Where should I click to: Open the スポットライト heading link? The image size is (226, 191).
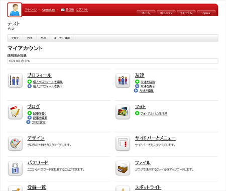pyautogui.click(x=148, y=187)
